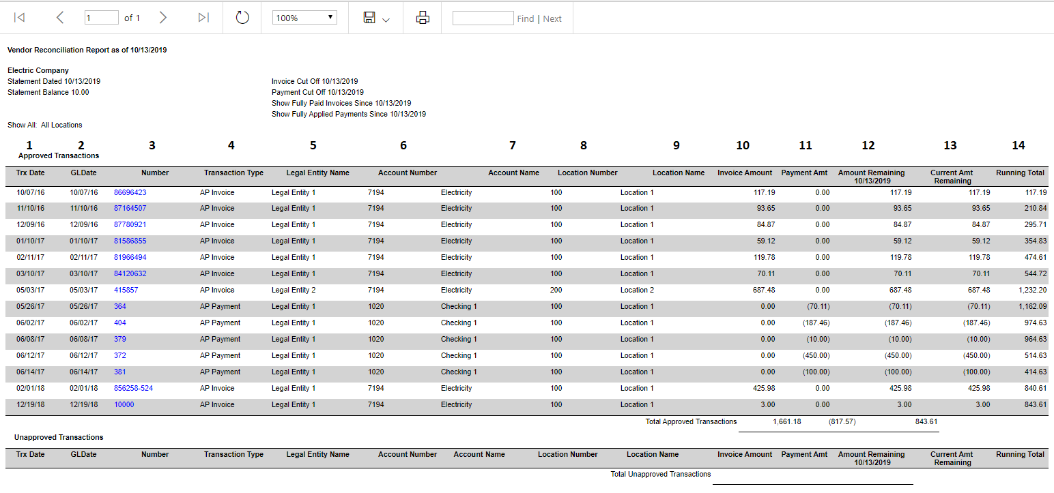This screenshot has width=1054, height=493.
Task: Go to the first page of the report
Action: click(x=20, y=18)
